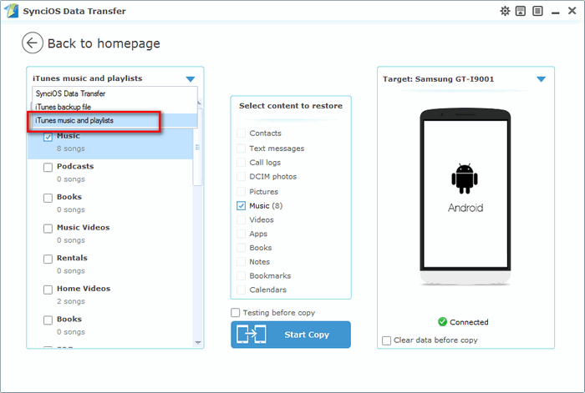The width and height of the screenshot is (585, 393).
Task: Minimize the SynciOS window
Action: point(556,12)
